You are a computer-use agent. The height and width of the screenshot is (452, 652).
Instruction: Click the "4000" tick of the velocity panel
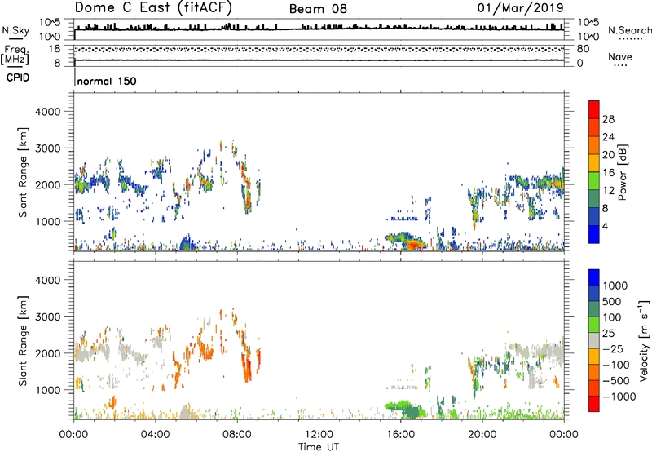(48, 280)
